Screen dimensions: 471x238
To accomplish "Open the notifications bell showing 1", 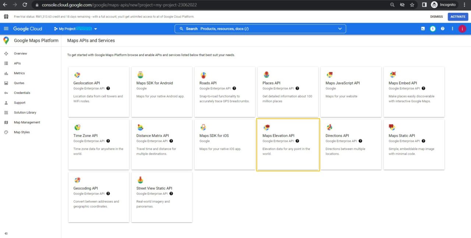I will coord(433,28).
